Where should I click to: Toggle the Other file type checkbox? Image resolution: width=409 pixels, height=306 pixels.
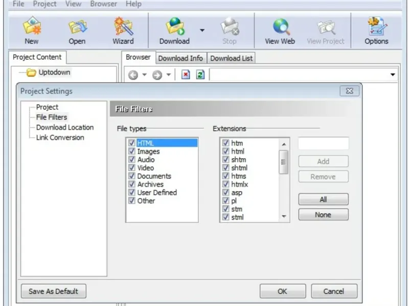[x=132, y=200]
